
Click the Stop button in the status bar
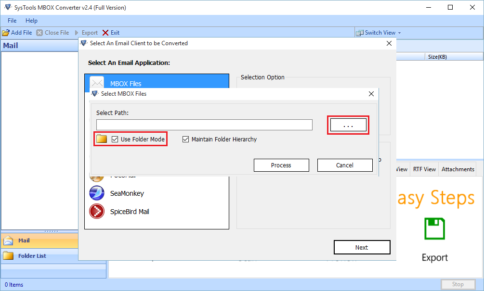click(458, 284)
